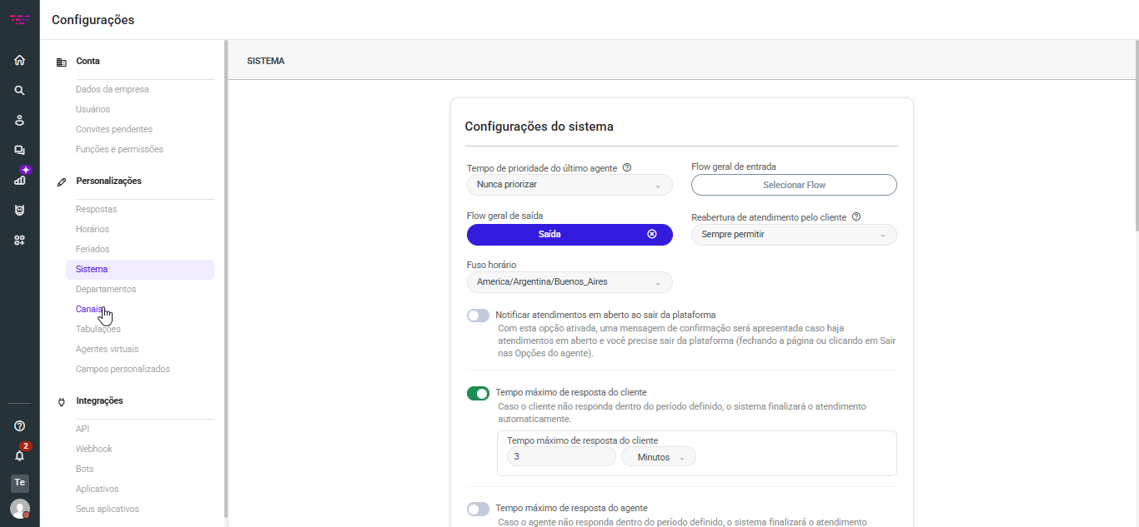Open Campos personalizados menu item
The height and width of the screenshot is (527, 1139).
123,369
